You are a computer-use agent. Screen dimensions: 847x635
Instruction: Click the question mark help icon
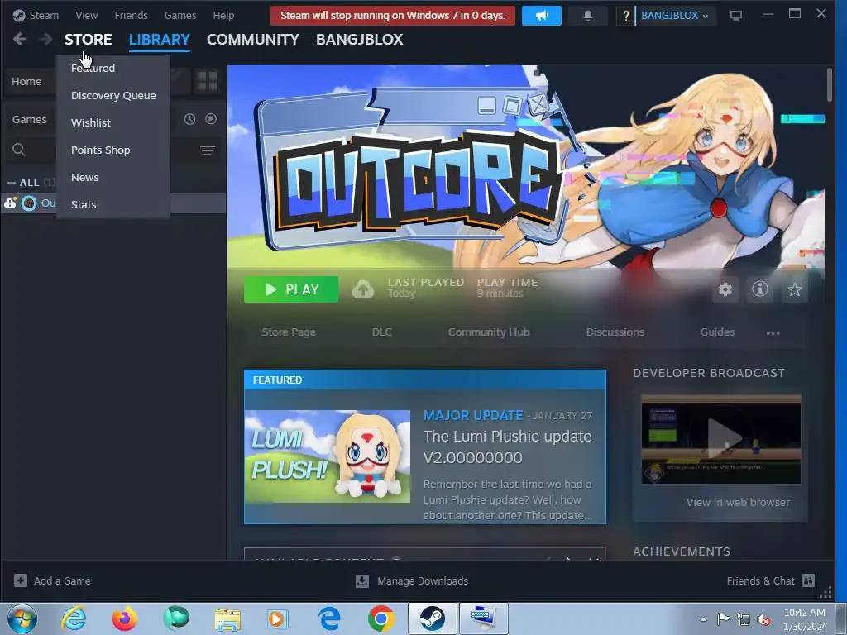(x=625, y=16)
